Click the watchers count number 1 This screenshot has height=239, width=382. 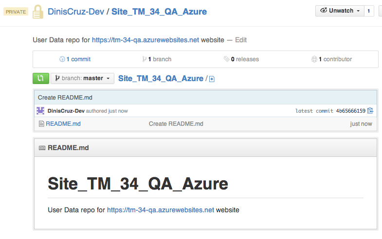(368, 11)
